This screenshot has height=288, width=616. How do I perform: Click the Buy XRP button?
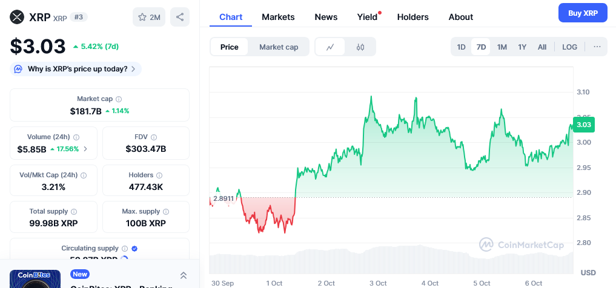(582, 13)
